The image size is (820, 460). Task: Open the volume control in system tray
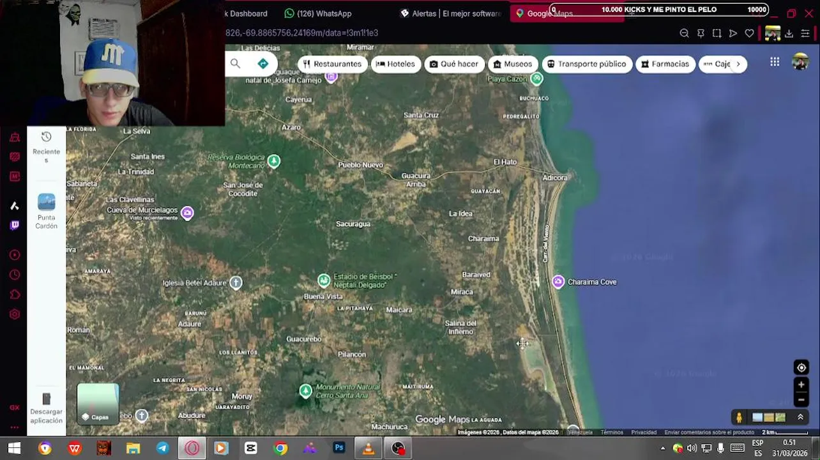coord(692,448)
